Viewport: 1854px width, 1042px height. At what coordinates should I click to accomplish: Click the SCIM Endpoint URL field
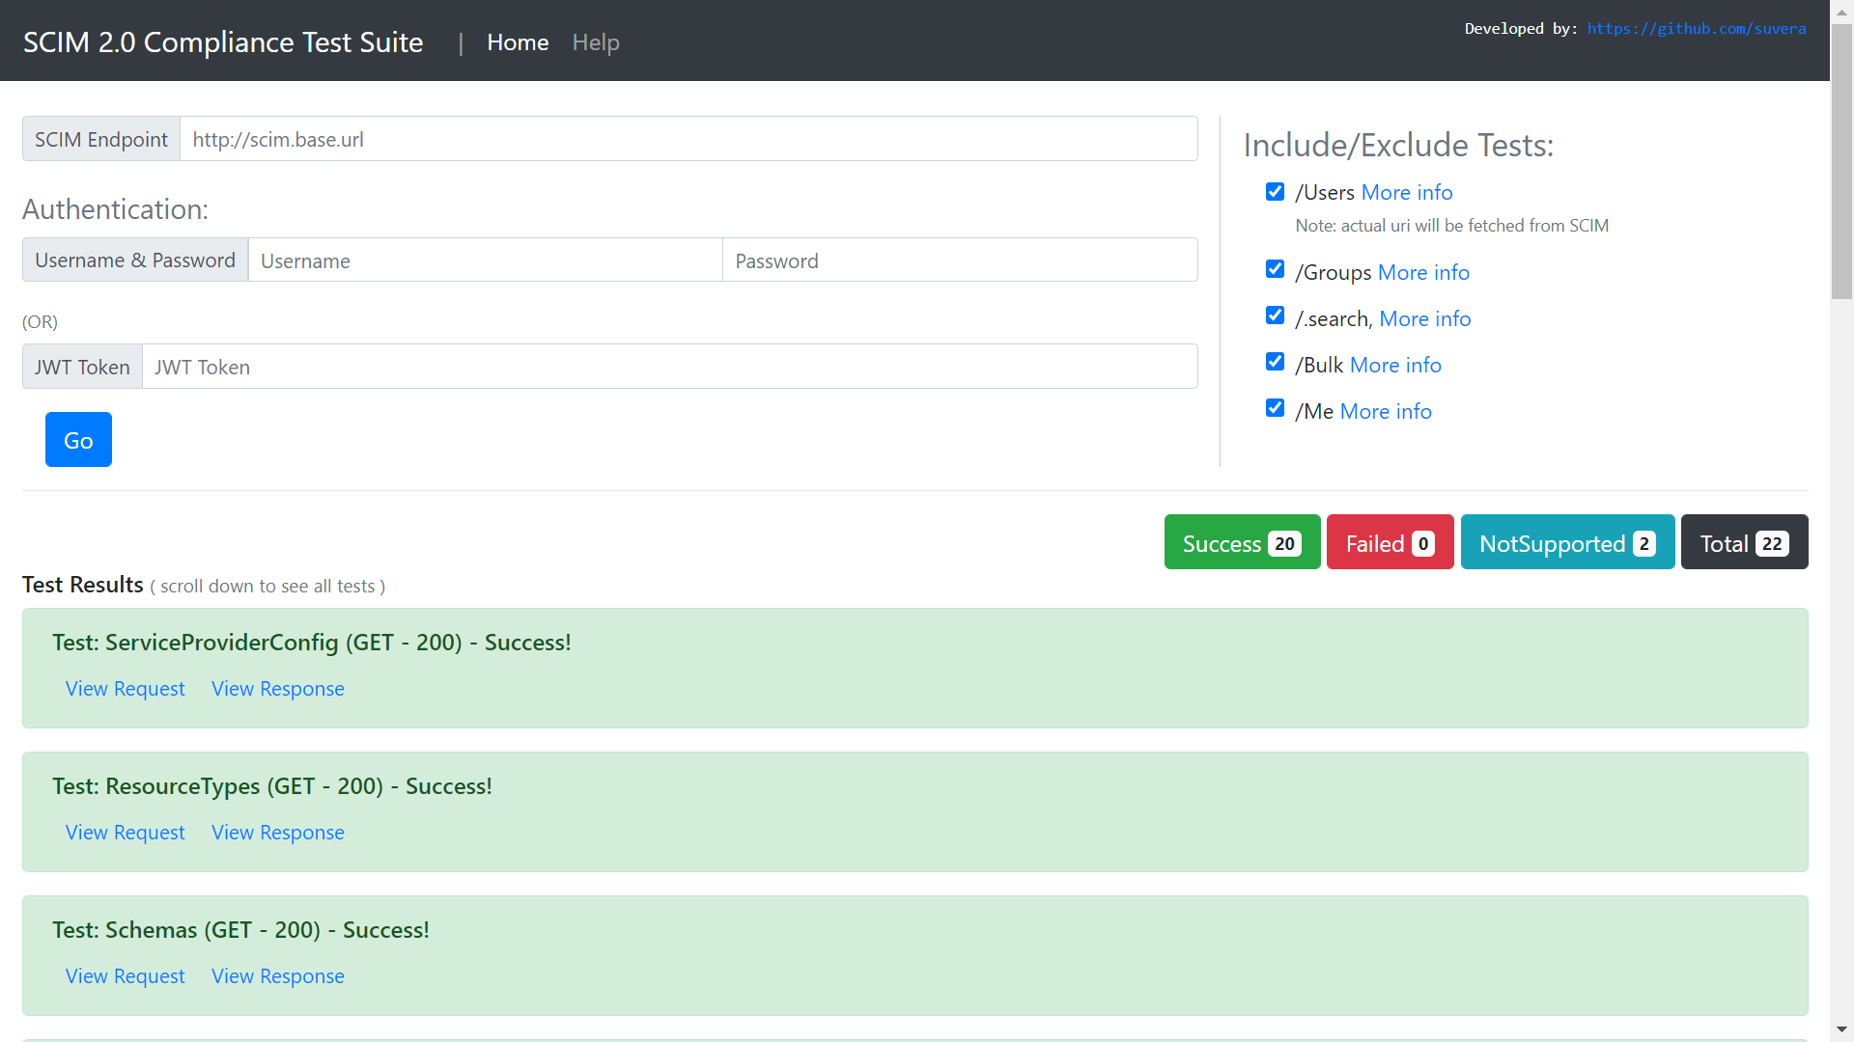pos(688,139)
